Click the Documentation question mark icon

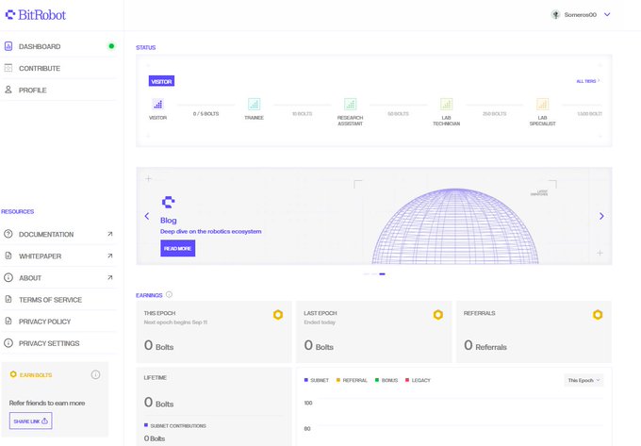tap(8, 234)
